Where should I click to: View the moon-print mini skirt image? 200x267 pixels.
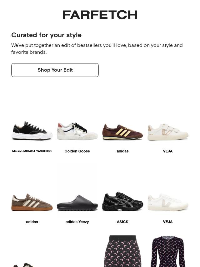[122, 251]
